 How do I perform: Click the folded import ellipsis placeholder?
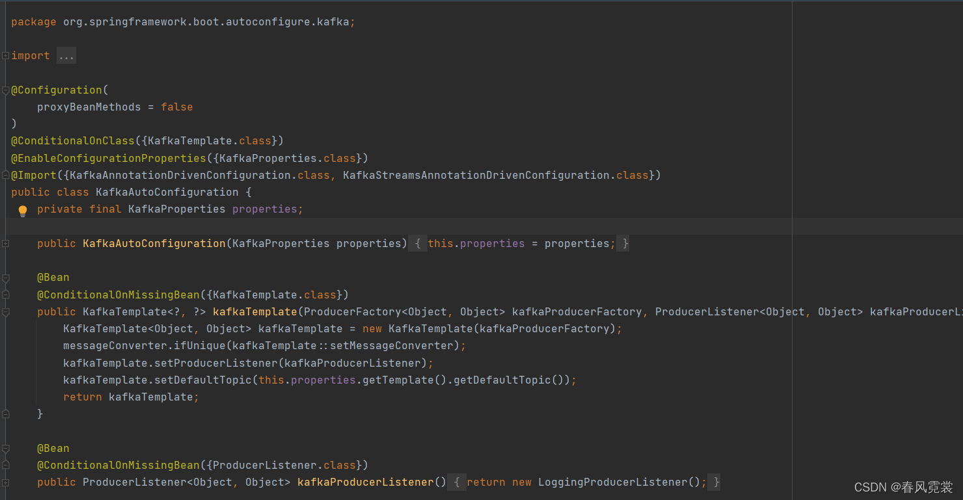(x=66, y=56)
